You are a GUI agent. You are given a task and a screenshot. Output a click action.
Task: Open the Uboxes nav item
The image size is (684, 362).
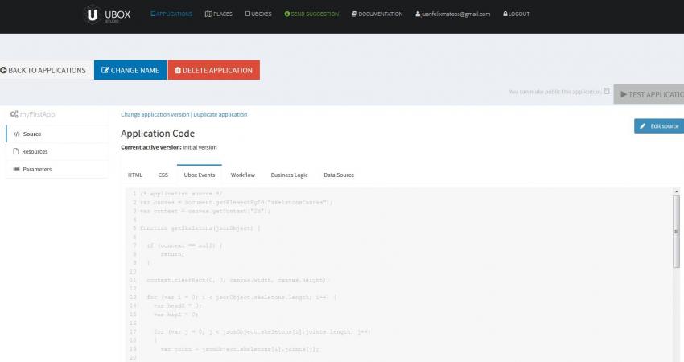coord(258,14)
